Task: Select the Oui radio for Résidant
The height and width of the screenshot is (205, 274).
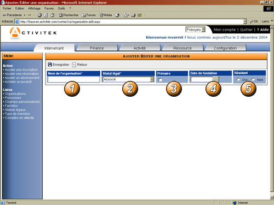Action: [238, 79]
